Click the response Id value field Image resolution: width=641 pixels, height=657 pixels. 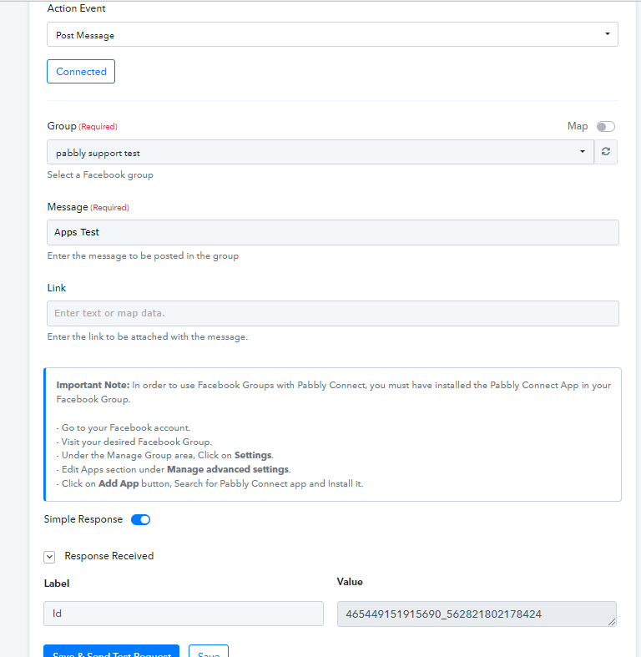(477, 614)
